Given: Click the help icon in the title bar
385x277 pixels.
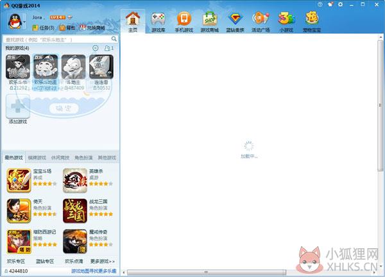Looking at the screenshot, I should click(320, 4).
